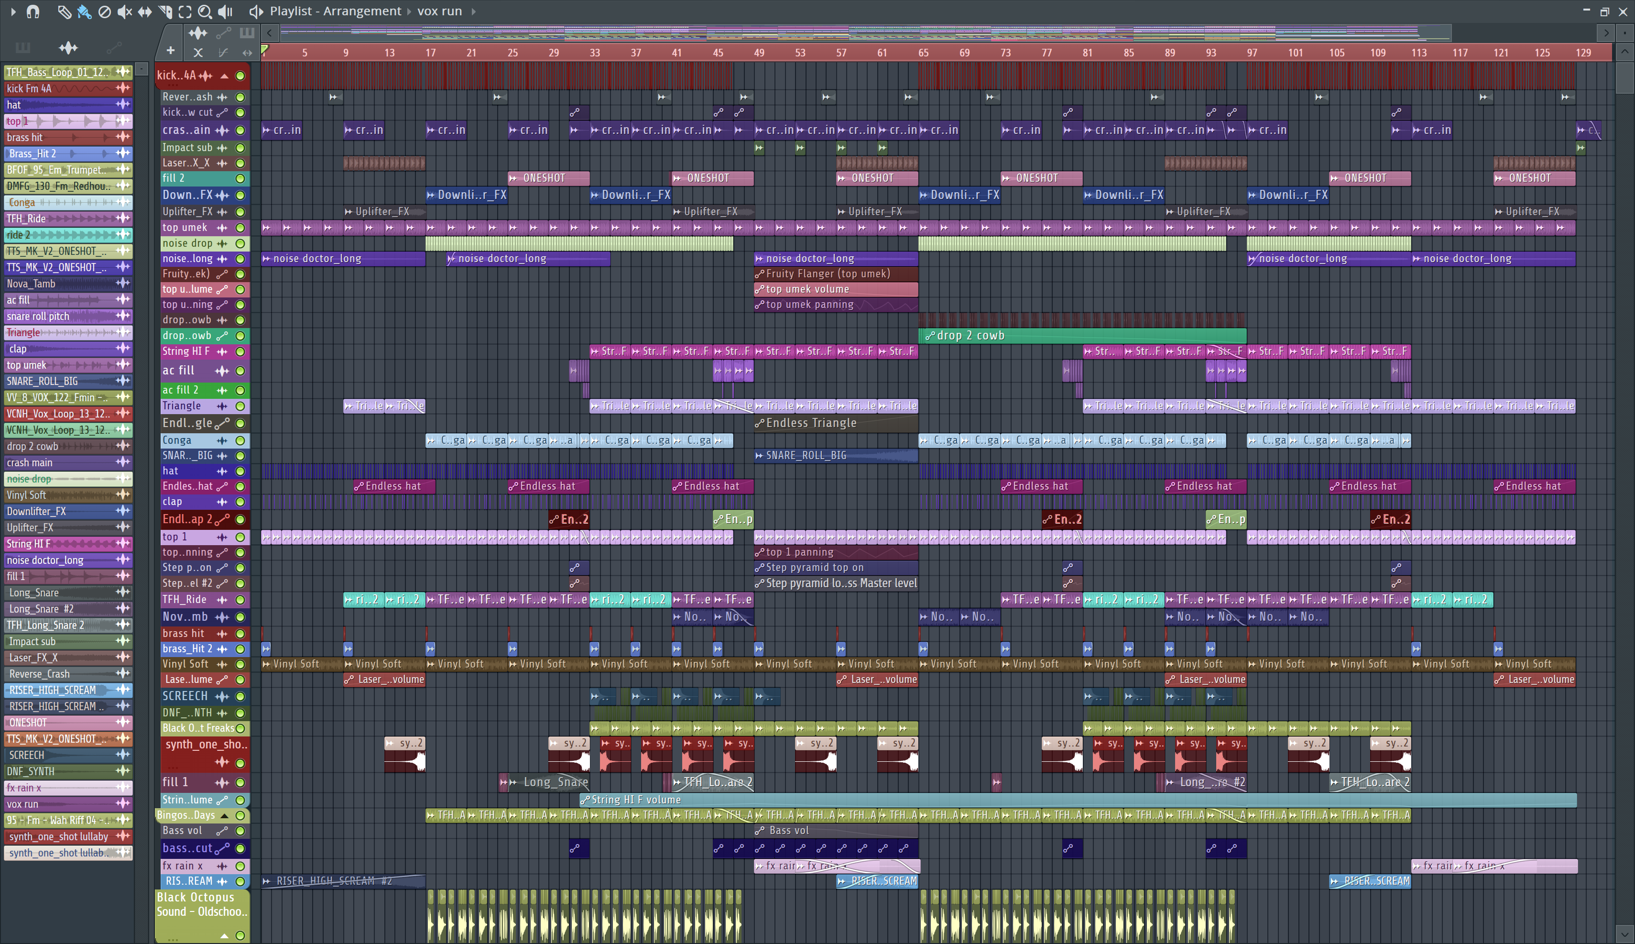Jump to bar 49 on timeline ruler
This screenshot has height=944, width=1635.
click(759, 53)
